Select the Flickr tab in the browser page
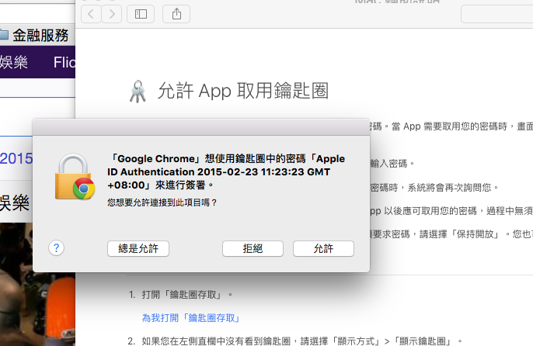 coord(64,62)
